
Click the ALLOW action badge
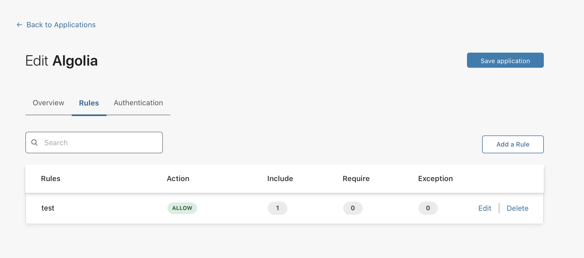click(182, 208)
